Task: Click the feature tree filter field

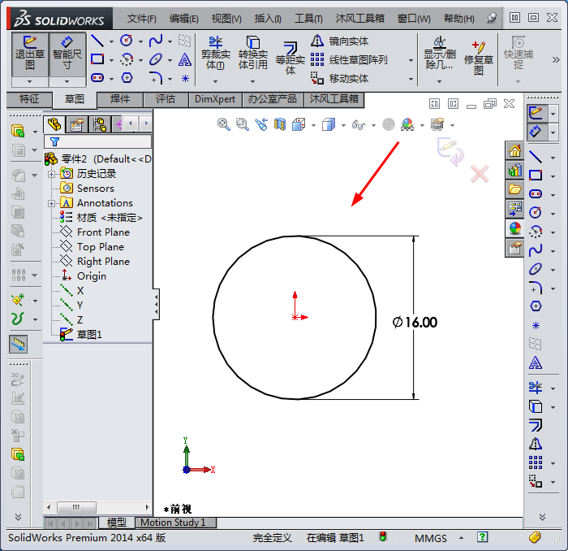Action: point(97,141)
